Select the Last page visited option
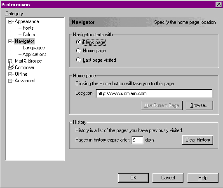 click(78, 60)
